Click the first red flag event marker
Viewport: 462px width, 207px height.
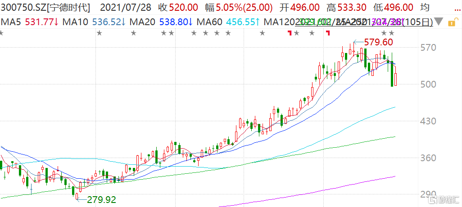[290, 33]
